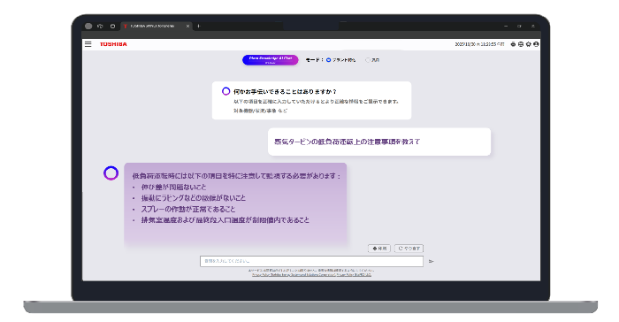Click the first printer-like icon right of the date
The image size is (619, 322).
513,44
